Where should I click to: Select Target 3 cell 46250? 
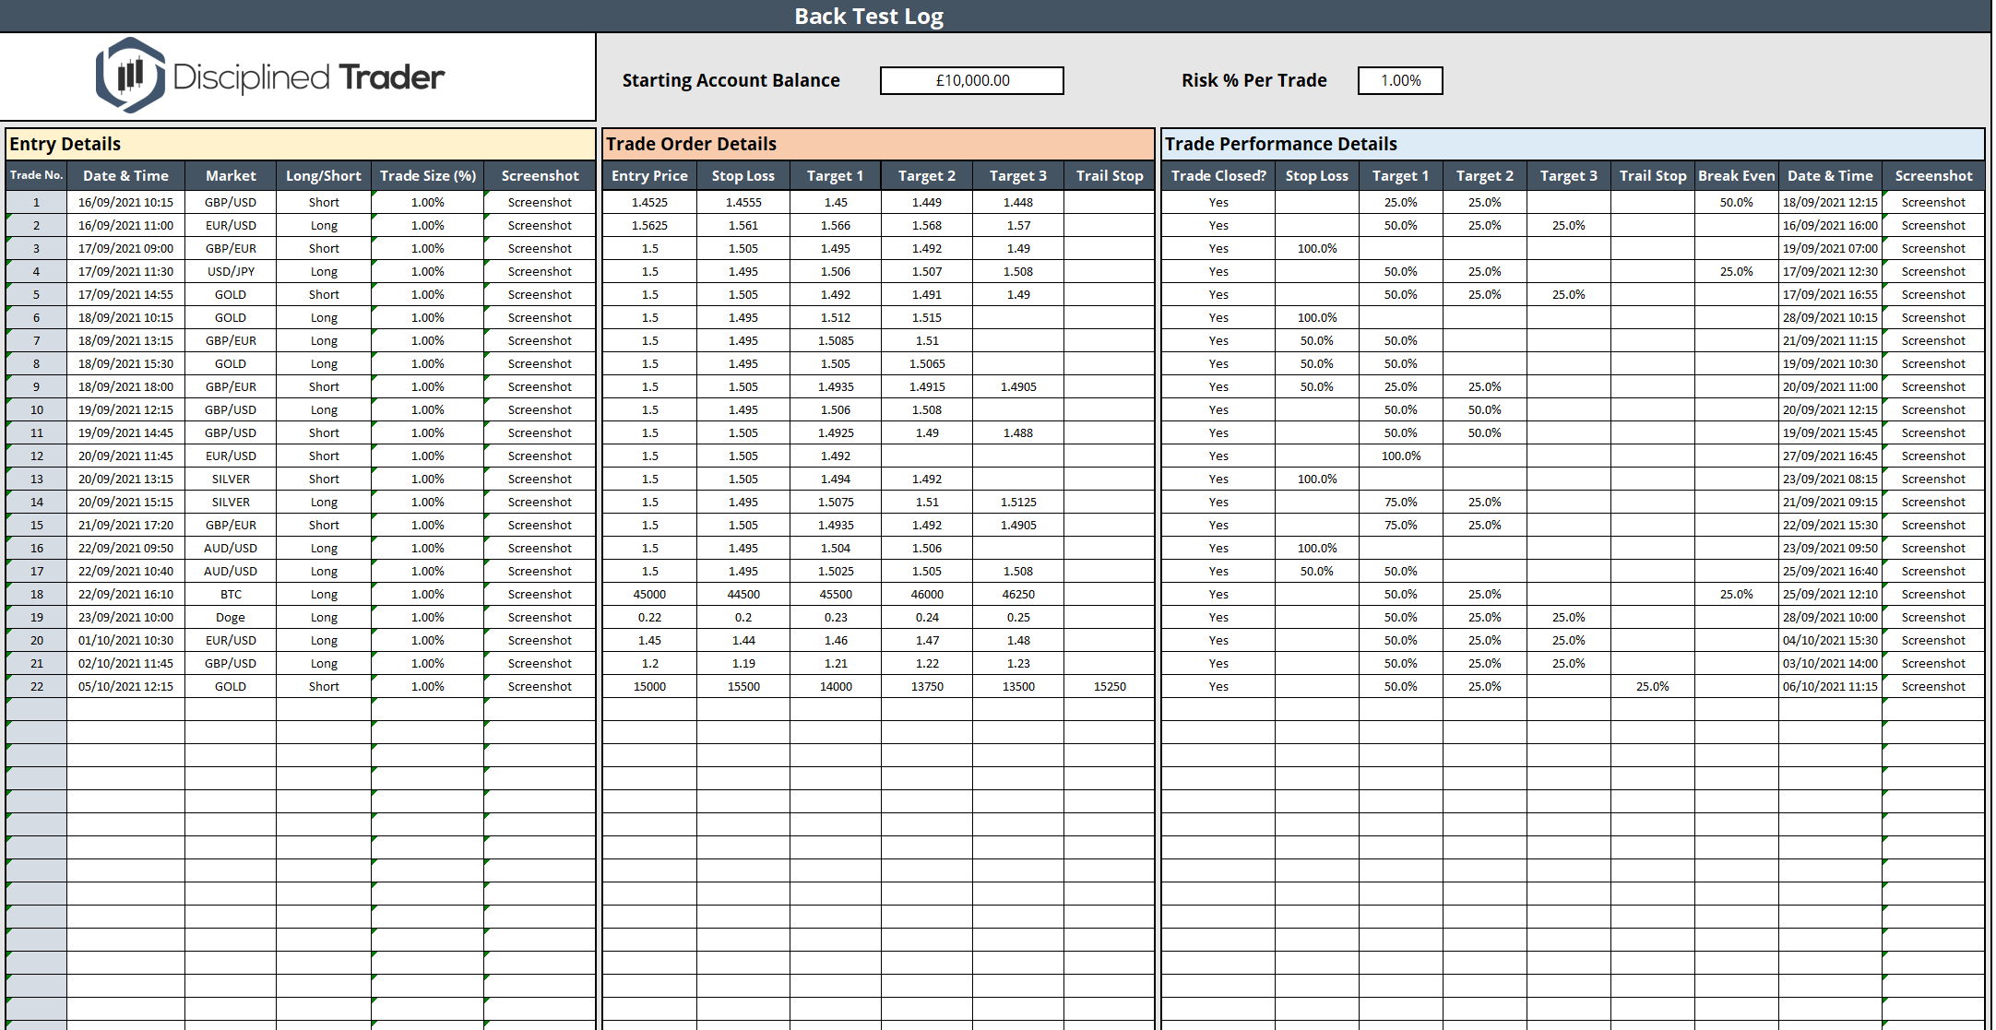point(1018,594)
